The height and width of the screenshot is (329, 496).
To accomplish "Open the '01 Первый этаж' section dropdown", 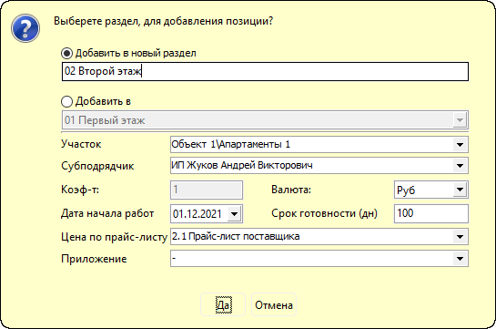I will click(460, 120).
